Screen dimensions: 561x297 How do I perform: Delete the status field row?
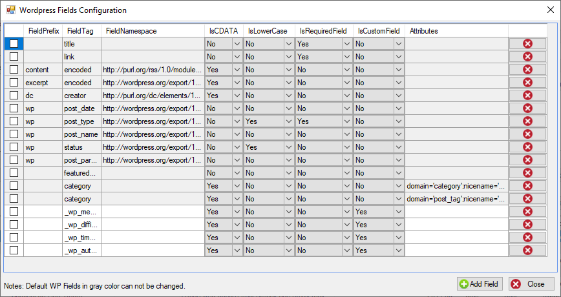click(x=528, y=147)
